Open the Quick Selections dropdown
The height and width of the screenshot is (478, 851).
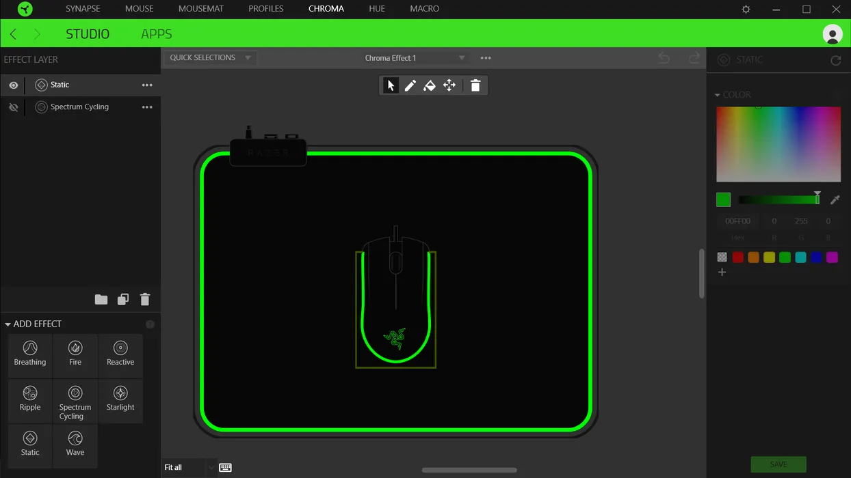point(210,58)
